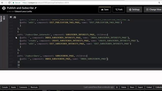Save the pen
The image size is (162, 91).
point(105,10)
